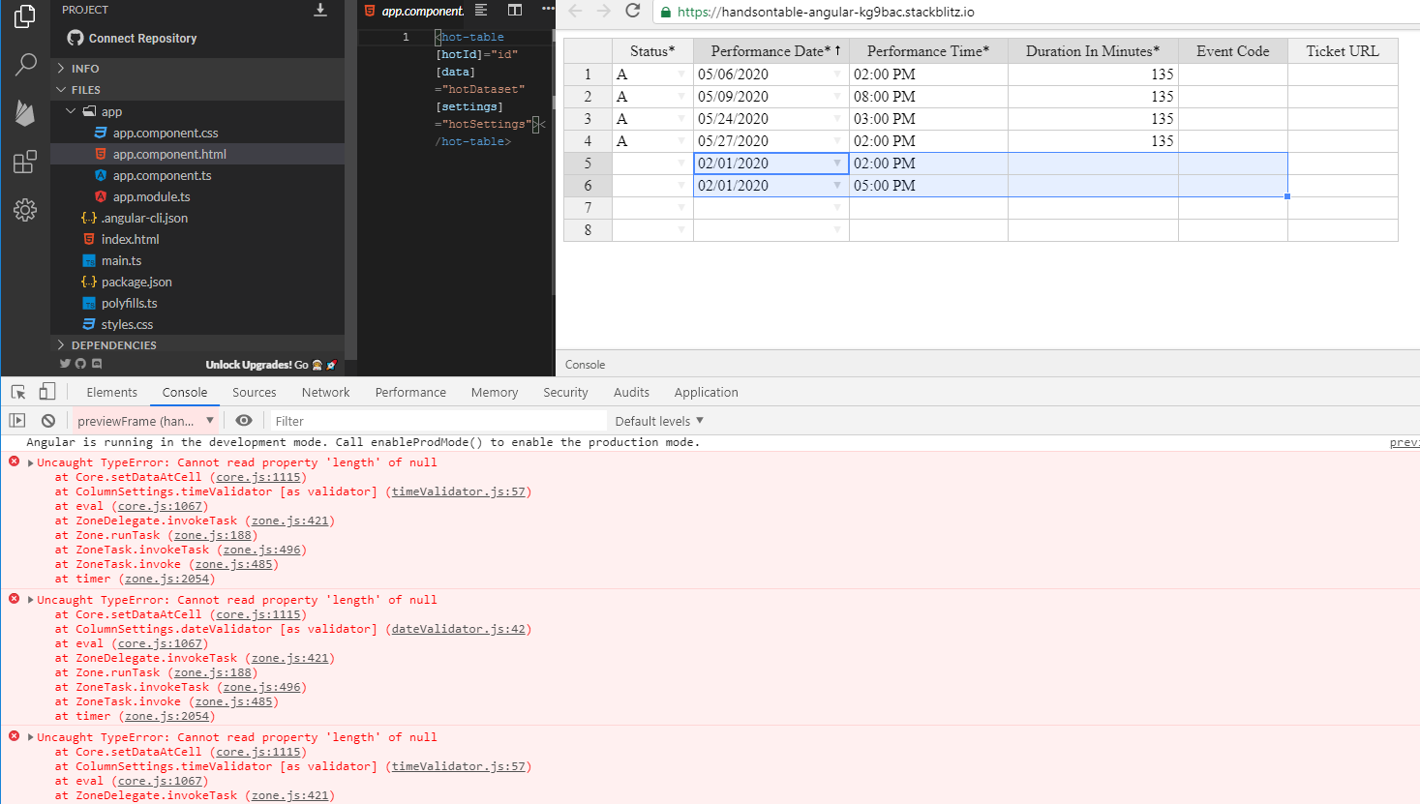The width and height of the screenshot is (1420, 804).
Task: Open the previewFrame context dropdown
Action: 145,421
